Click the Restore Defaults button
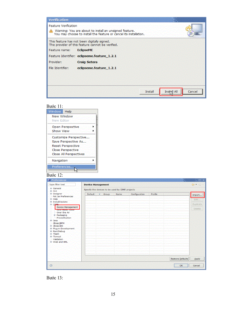226x311 pixels. (179, 259)
